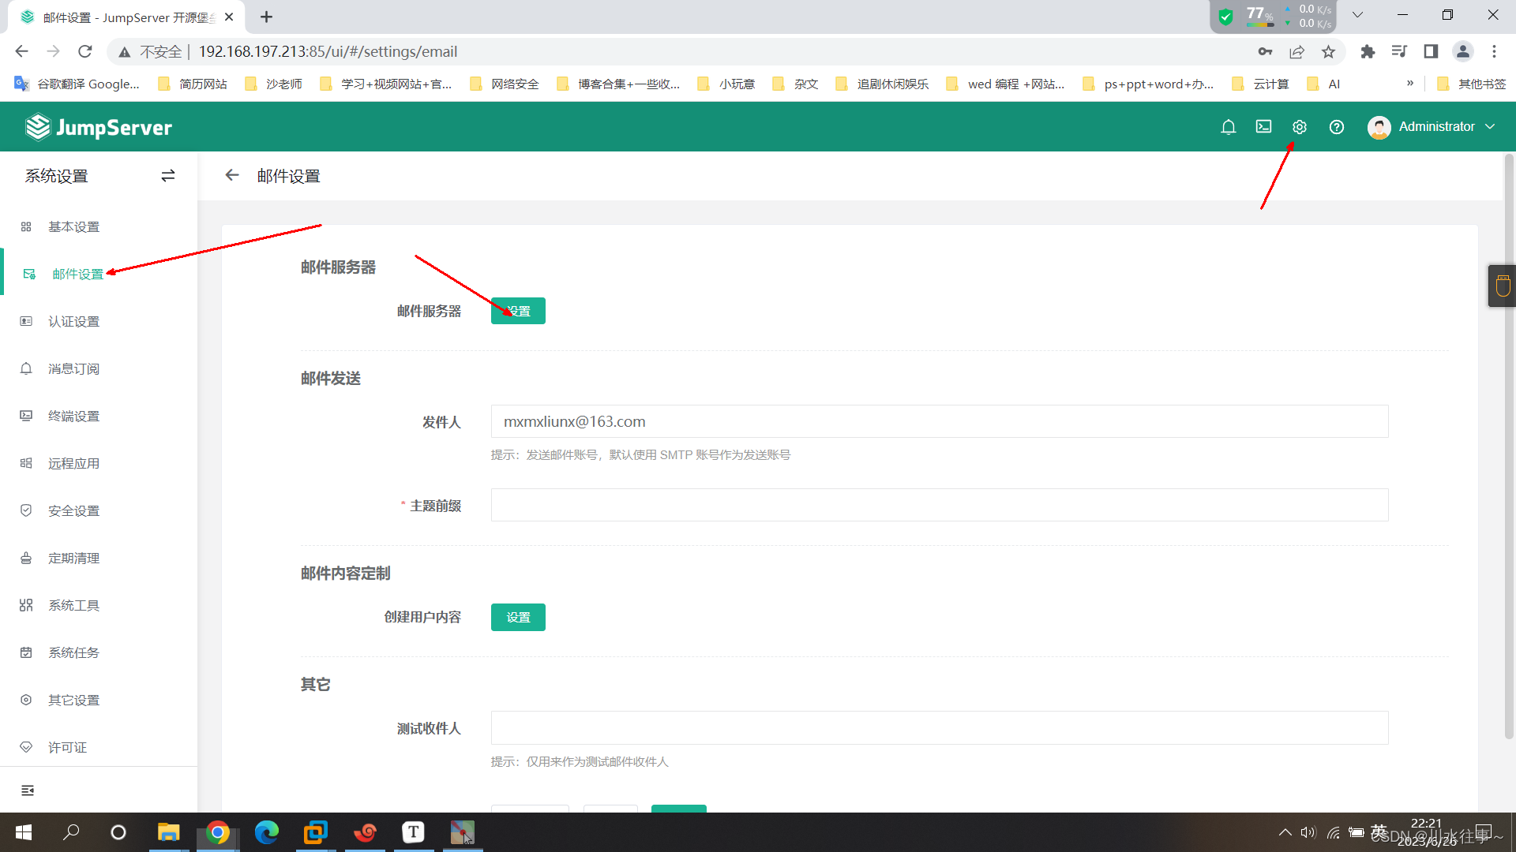Click the JumpServer logo
The height and width of the screenshot is (852, 1516).
pos(99,127)
